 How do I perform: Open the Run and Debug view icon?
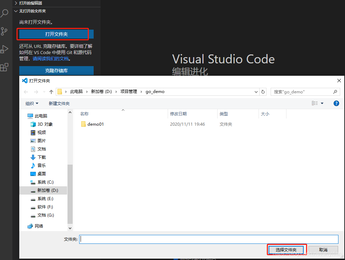coord(4,49)
